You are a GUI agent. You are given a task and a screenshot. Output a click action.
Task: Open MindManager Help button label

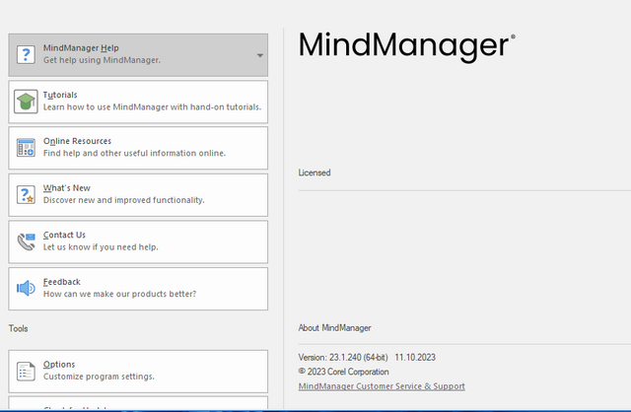point(81,48)
